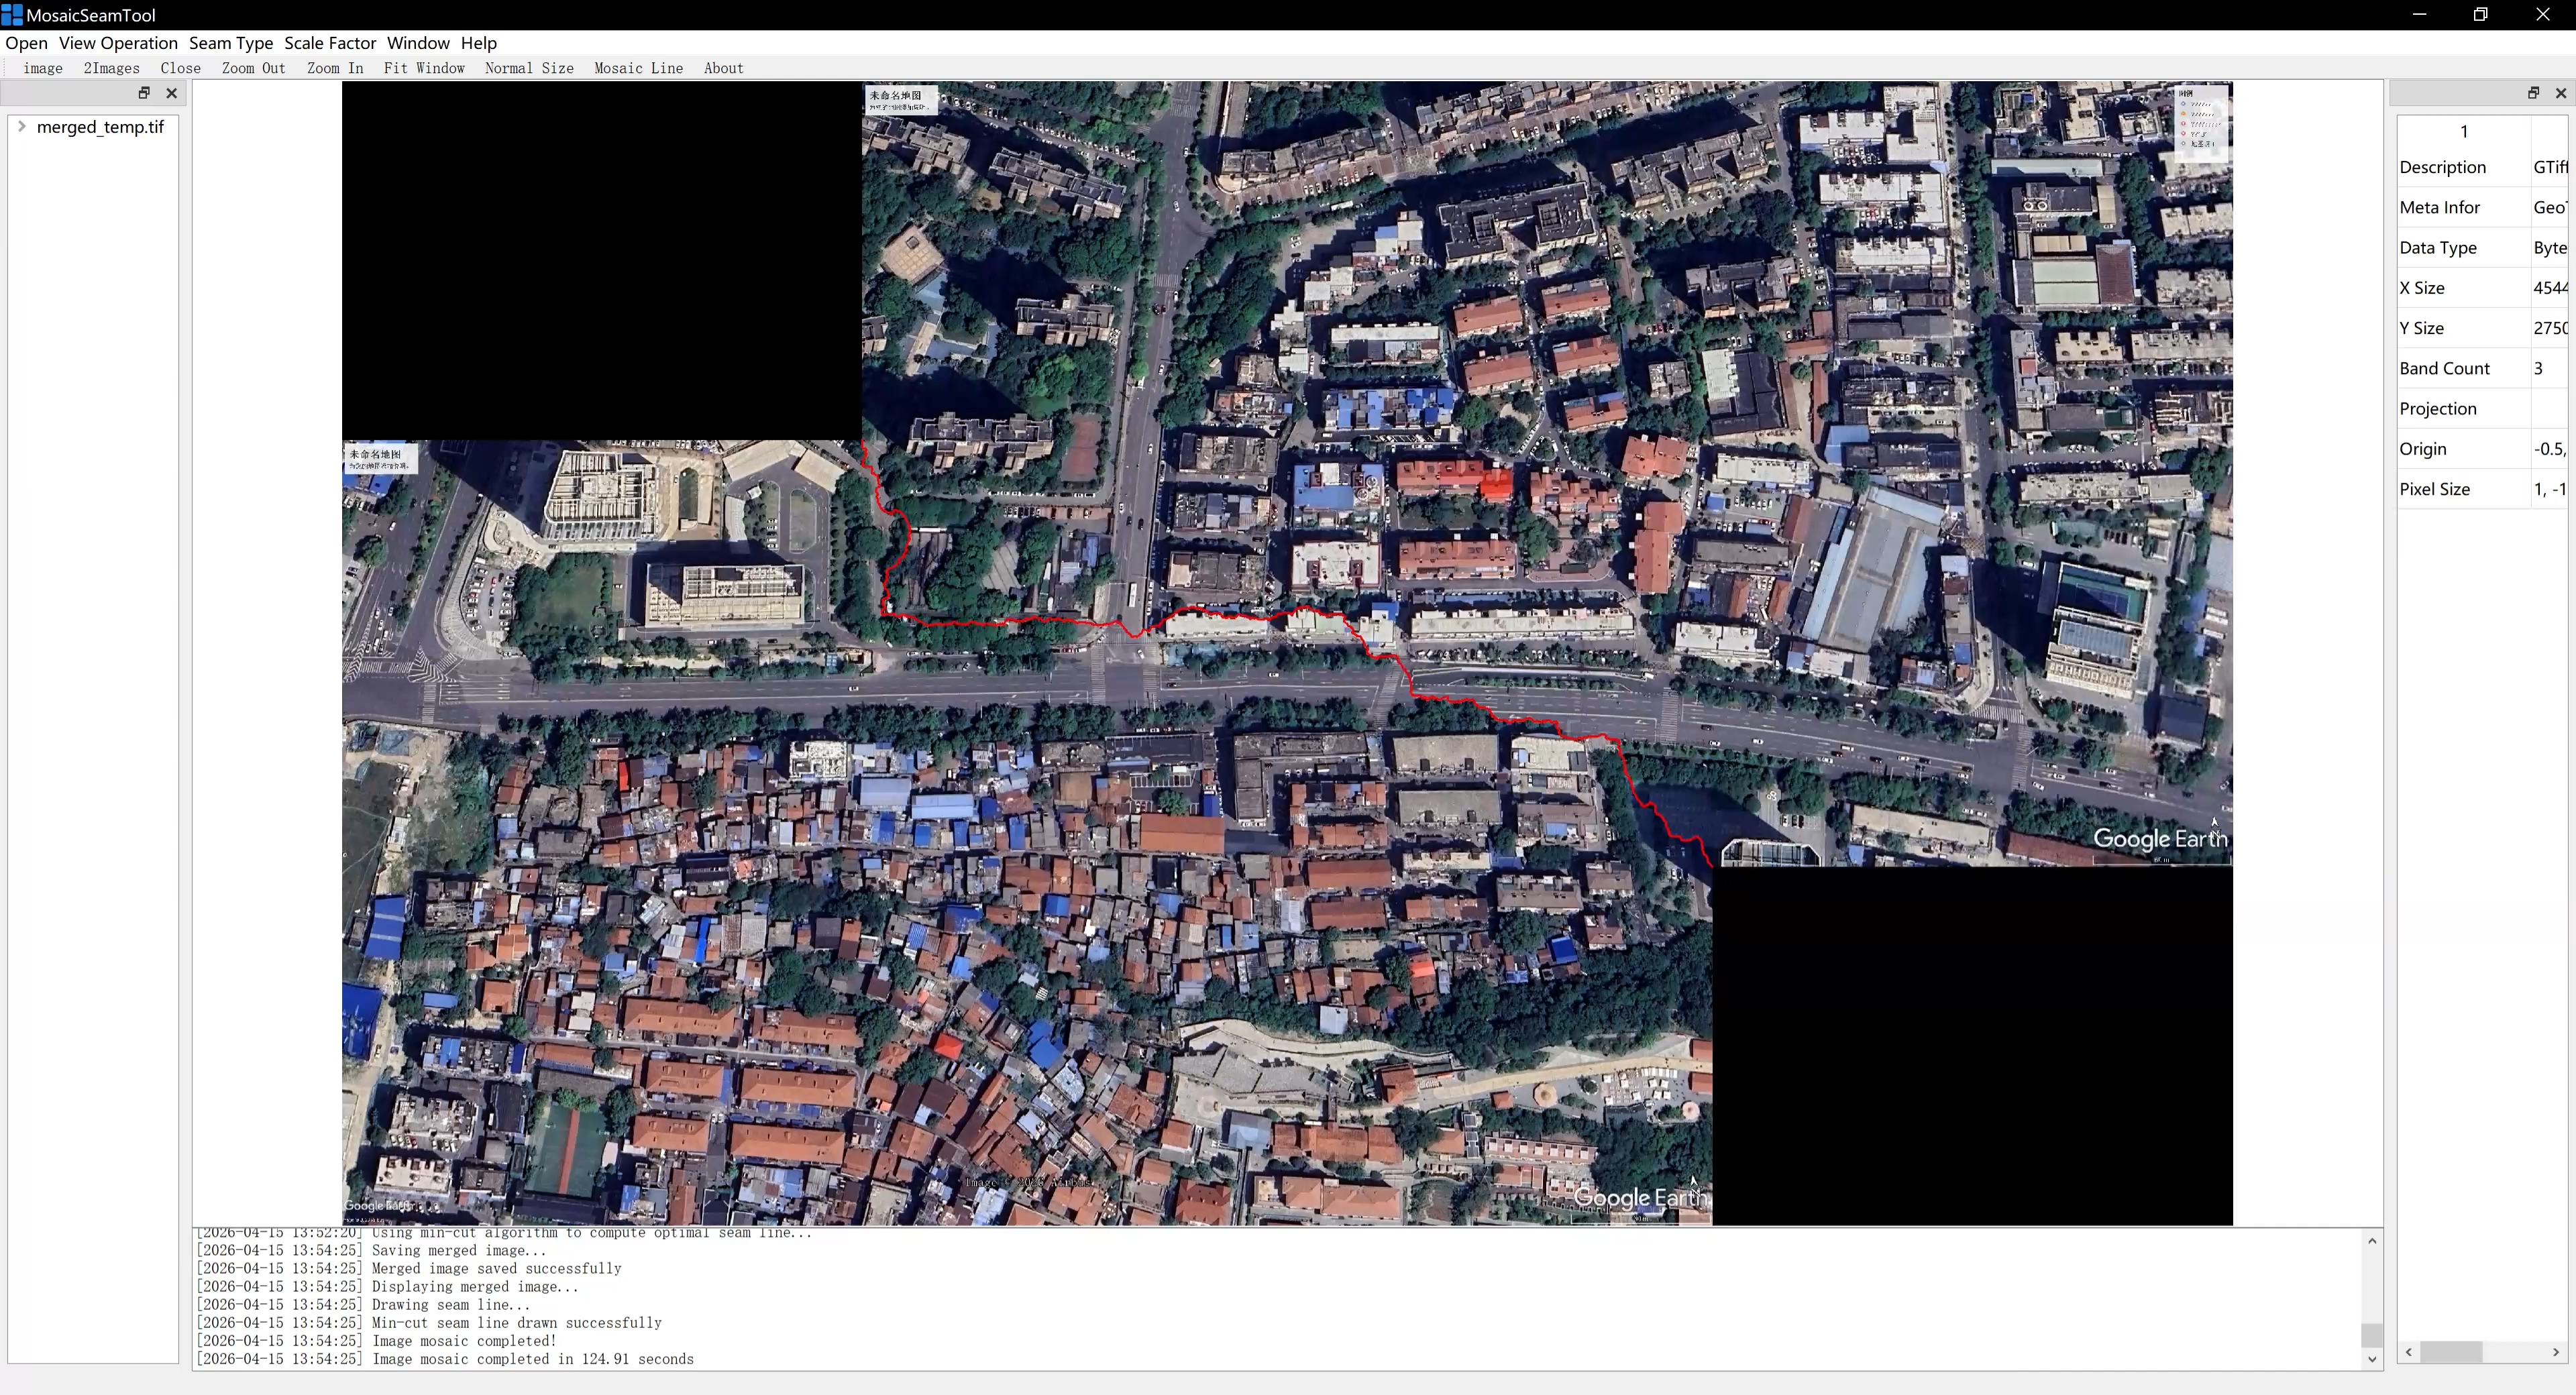Select the merged_temp.tif tree item
The height and width of the screenshot is (1395, 2576).
coord(100,127)
